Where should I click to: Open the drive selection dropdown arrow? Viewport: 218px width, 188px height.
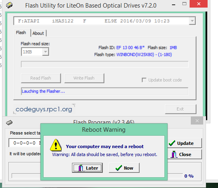(x=192, y=21)
